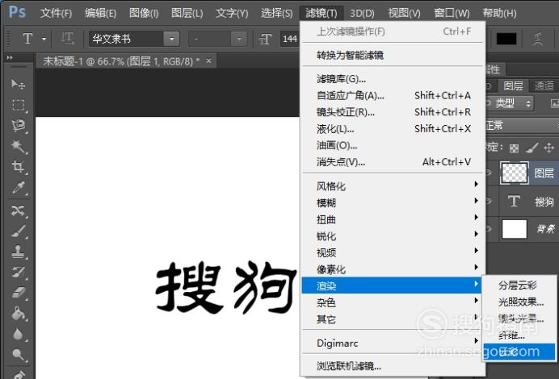This screenshot has width=559, height=379.
Task: Expand the 像素化 submenu
Action: coord(393,269)
